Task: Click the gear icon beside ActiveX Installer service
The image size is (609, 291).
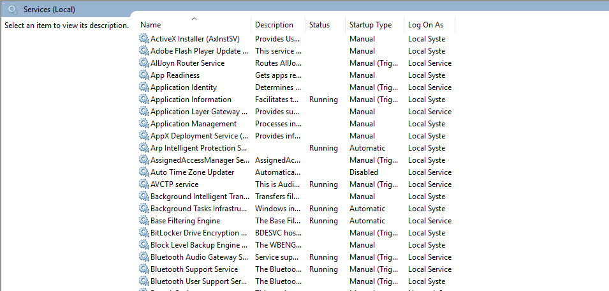Action: tap(143, 39)
